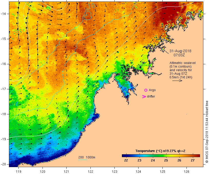This screenshot has height=174, width=210.
Task: Click the 'Argo' legend label
Action: 152,90
